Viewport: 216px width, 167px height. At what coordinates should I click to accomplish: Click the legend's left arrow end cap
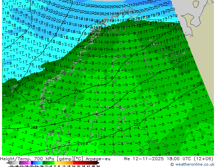7,163
